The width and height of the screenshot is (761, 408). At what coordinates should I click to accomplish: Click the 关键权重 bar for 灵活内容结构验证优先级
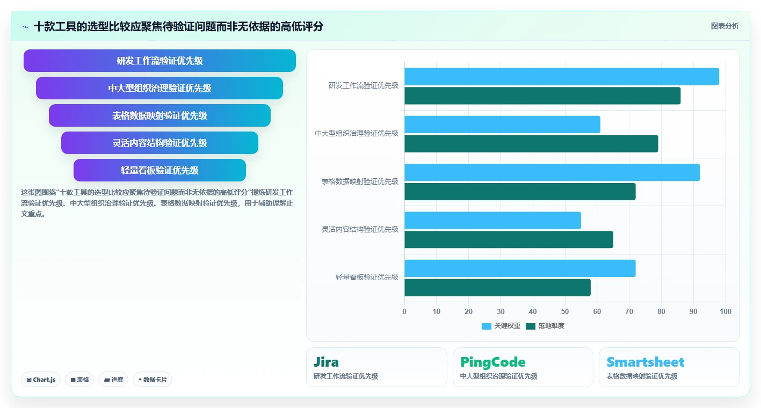492,221
